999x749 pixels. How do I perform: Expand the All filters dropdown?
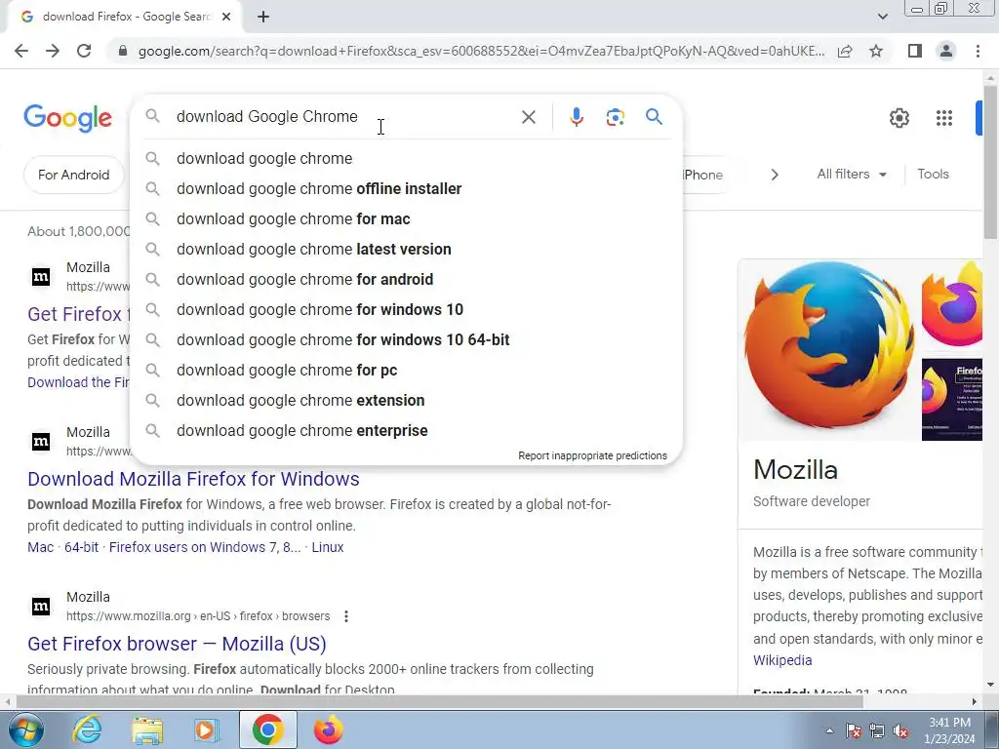852,174
